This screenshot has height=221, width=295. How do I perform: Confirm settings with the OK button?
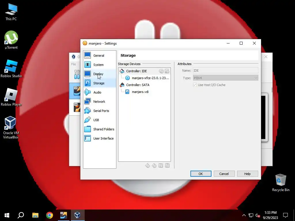(201, 174)
